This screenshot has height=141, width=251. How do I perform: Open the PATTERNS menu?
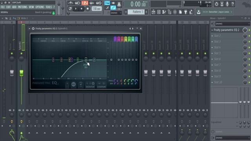[23, 7]
